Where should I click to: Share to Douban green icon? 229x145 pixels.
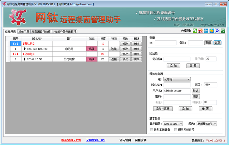tap(223, 31)
